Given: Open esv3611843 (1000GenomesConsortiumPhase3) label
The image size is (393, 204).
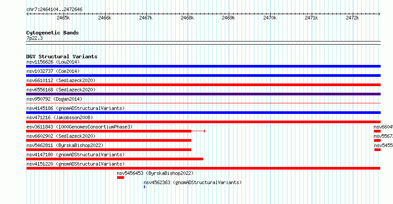Looking at the screenshot, I should click(x=79, y=127).
